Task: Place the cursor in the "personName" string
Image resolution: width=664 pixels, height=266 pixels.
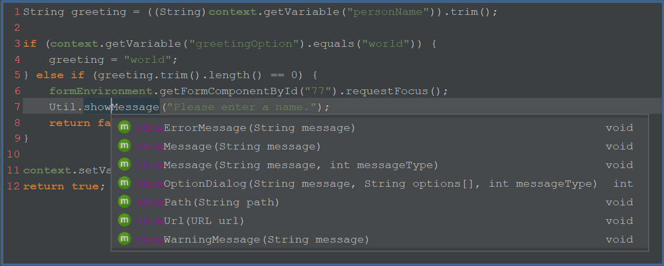Action: click(x=389, y=12)
